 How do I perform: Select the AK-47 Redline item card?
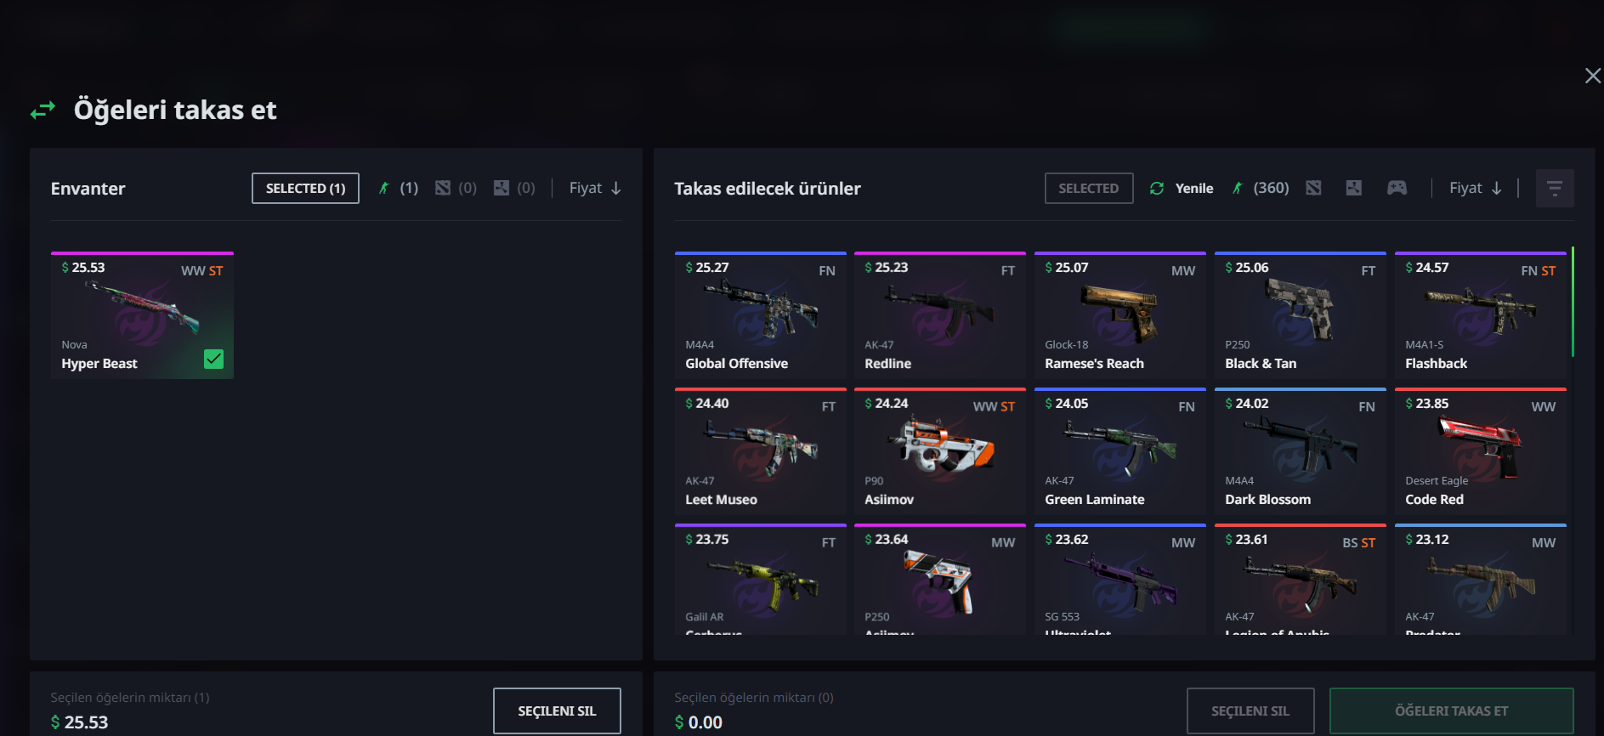(x=940, y=315)
